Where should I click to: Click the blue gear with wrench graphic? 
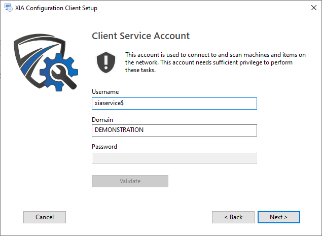[x=60, y=72]
